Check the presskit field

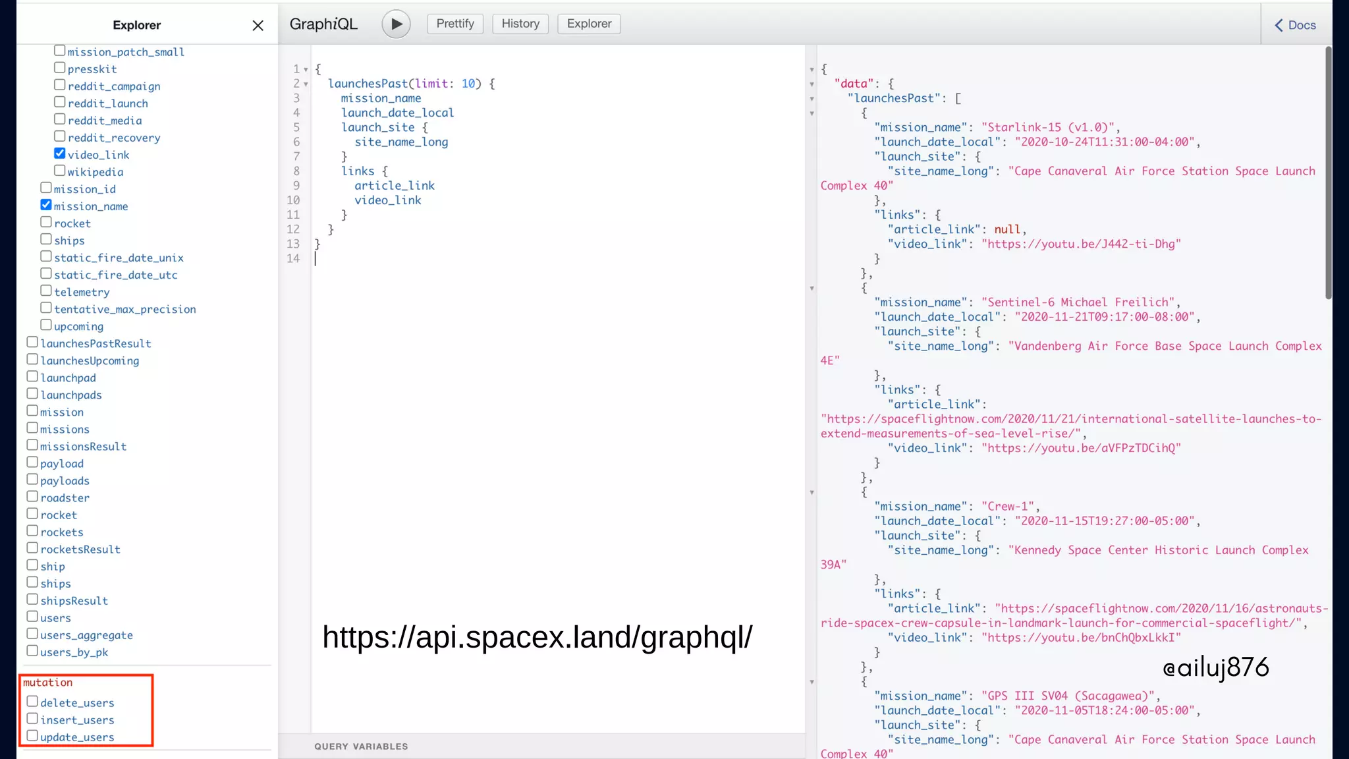pos(60,68)
